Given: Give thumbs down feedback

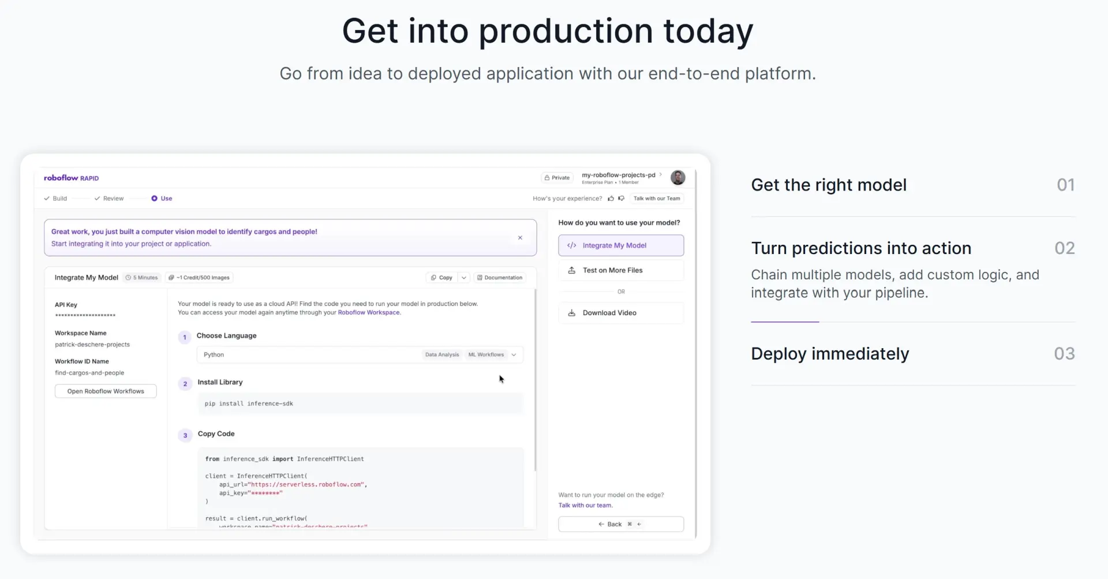Looking at the screenshot, I should pos(622,199).
